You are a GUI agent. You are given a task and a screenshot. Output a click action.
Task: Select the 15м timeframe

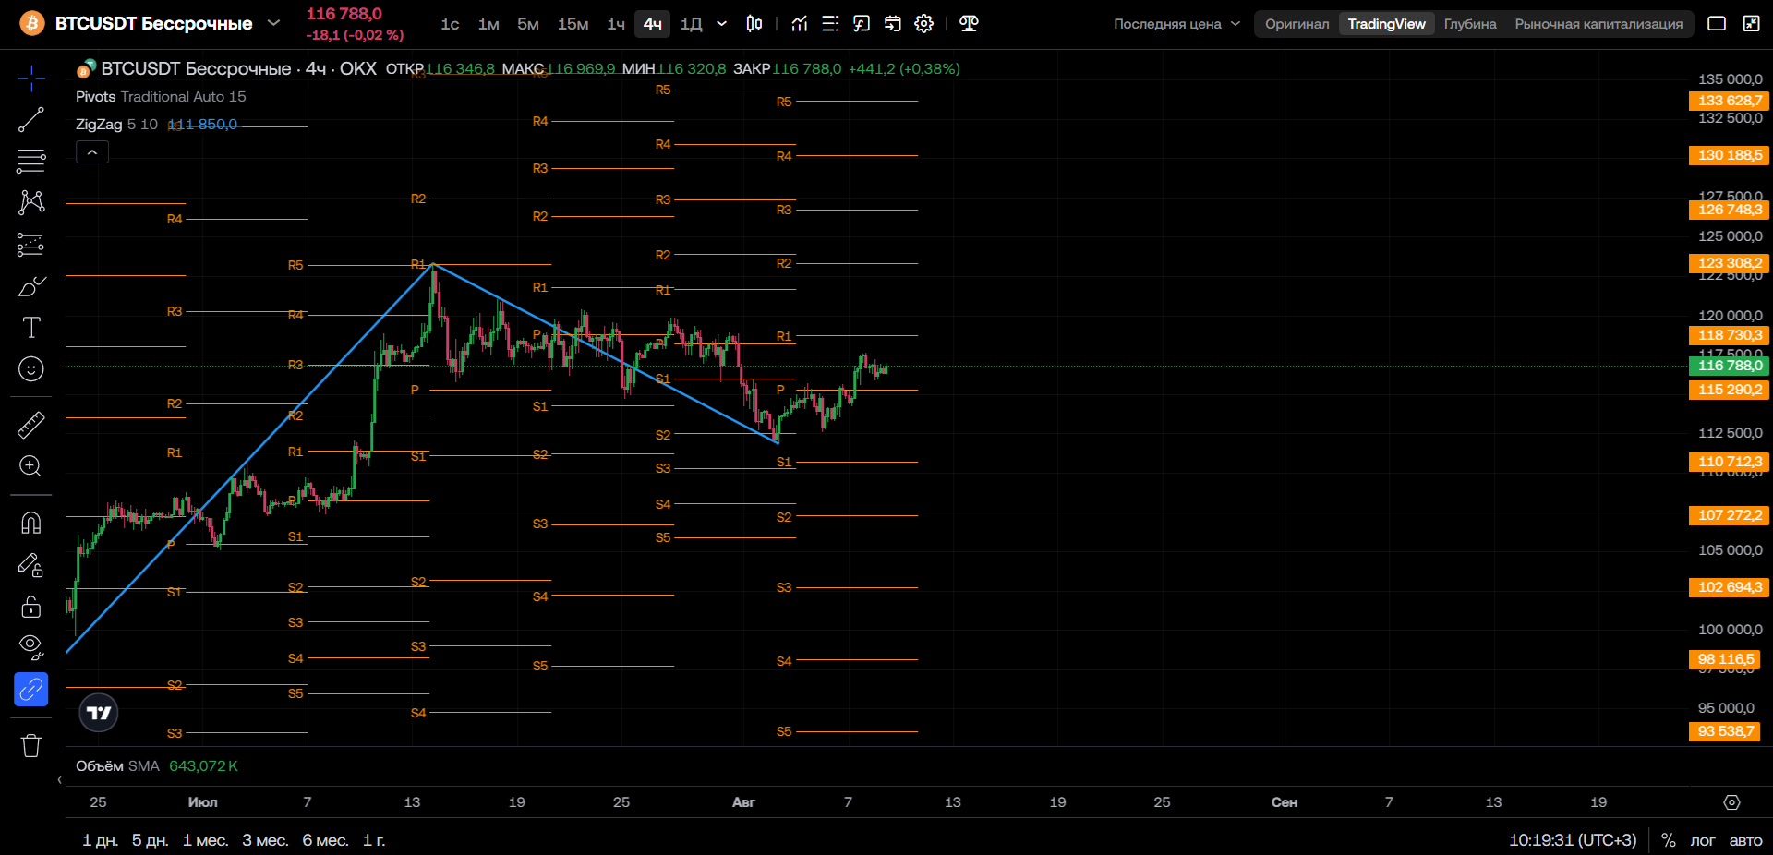[573, 24]
